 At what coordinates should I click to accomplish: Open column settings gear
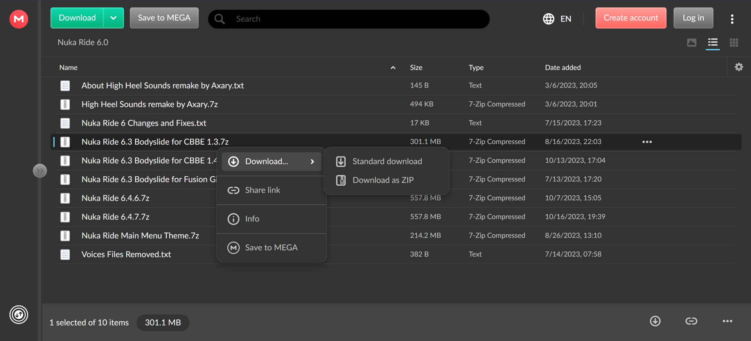[739, 67]
